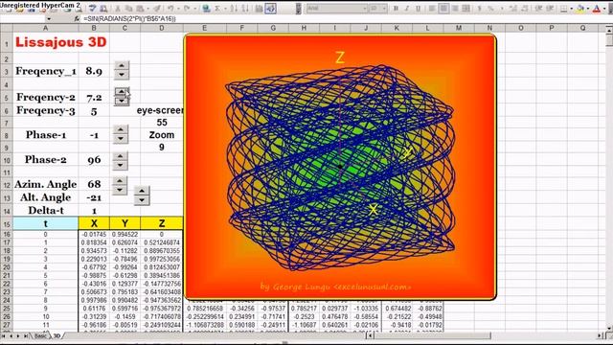
Task: Toggle Underline formatting
Action: (418, 9)
